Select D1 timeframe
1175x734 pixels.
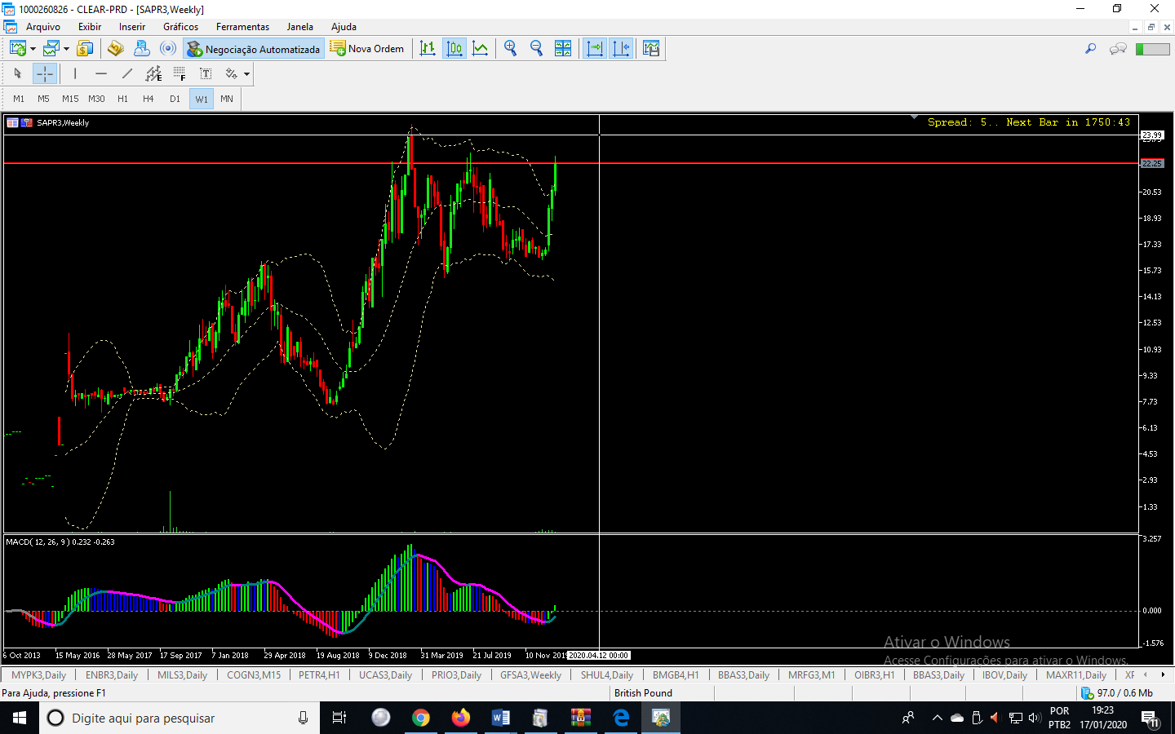click(x=175, y=99)
